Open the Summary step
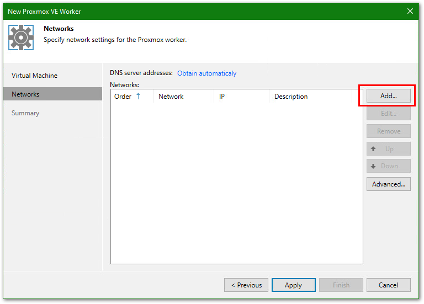Image resolution: width=424 pixels, height=304 pixels. point(25,113)
